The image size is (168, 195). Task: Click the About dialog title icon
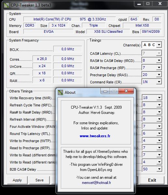[x=60, y=92]
